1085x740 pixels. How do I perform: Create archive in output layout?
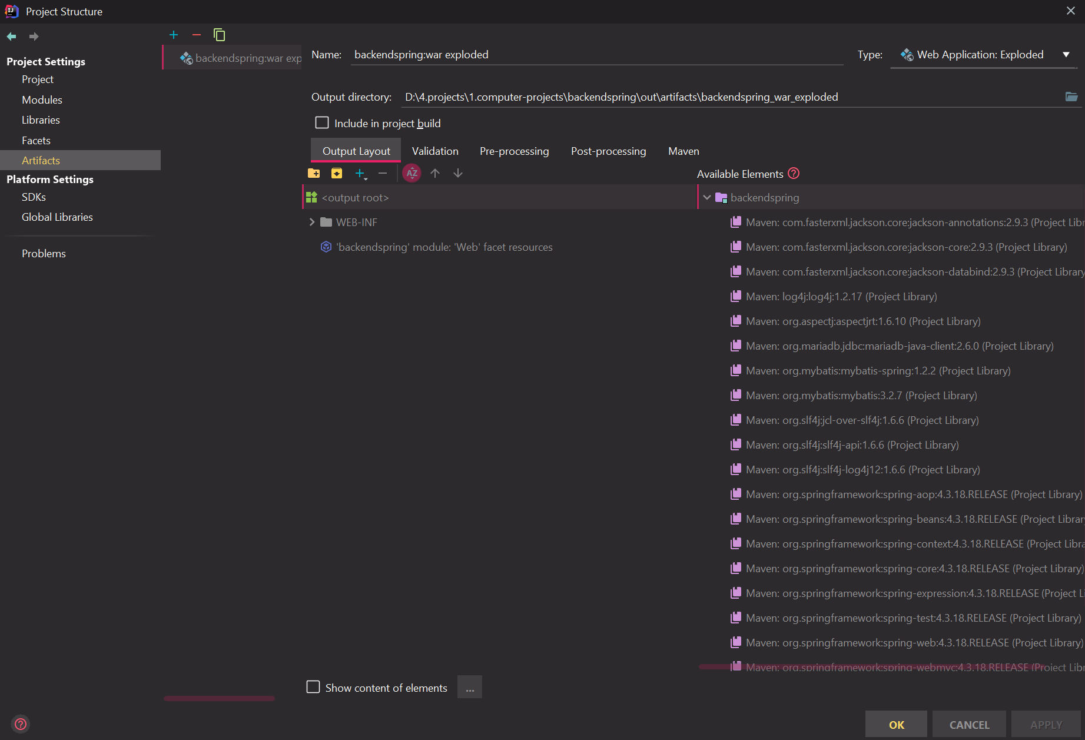pyautogui.click(x=337, y=173)
